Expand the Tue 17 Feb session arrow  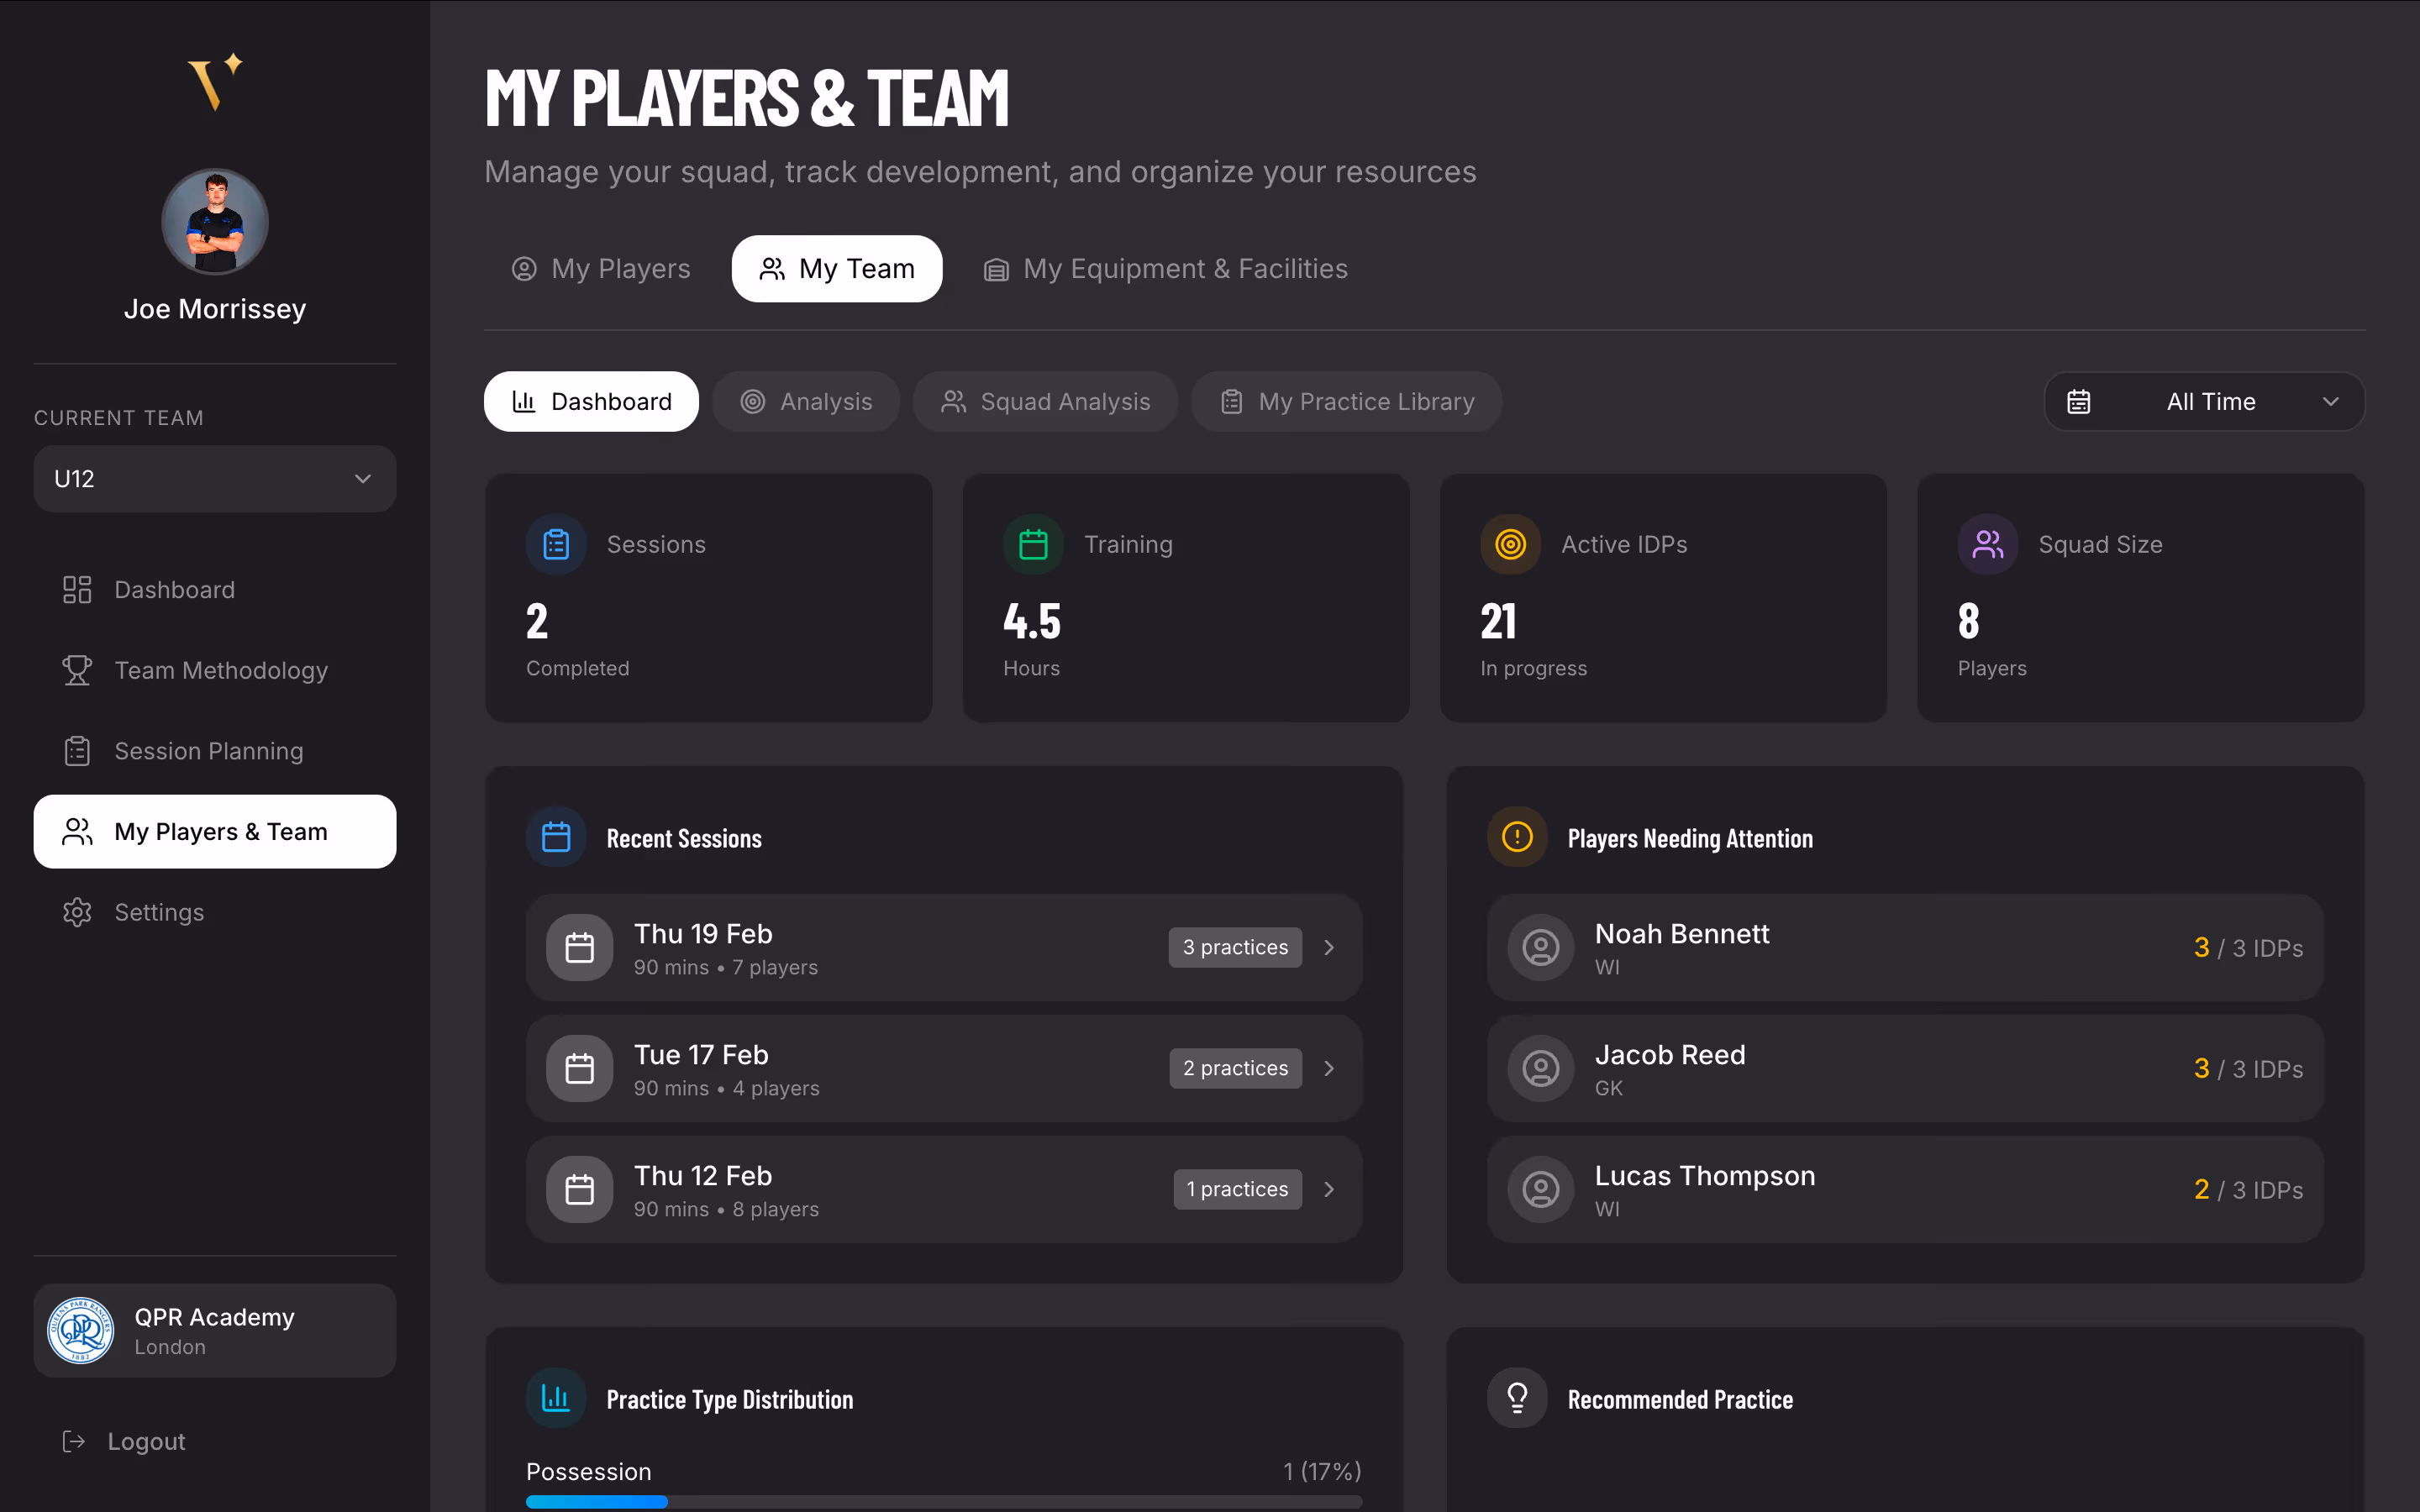coord(1329,1068)
